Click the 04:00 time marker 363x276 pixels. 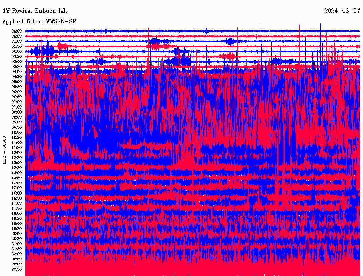[x=17, y=71]
